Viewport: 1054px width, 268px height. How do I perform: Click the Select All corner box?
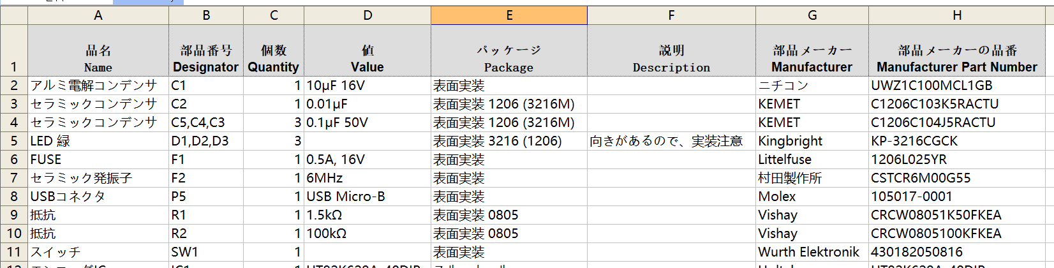coord(14,15)
